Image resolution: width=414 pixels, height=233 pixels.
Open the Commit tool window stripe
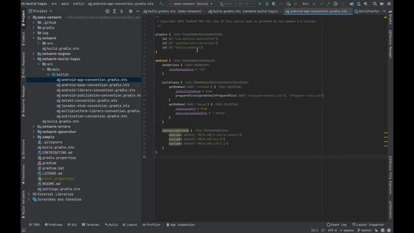23,39
